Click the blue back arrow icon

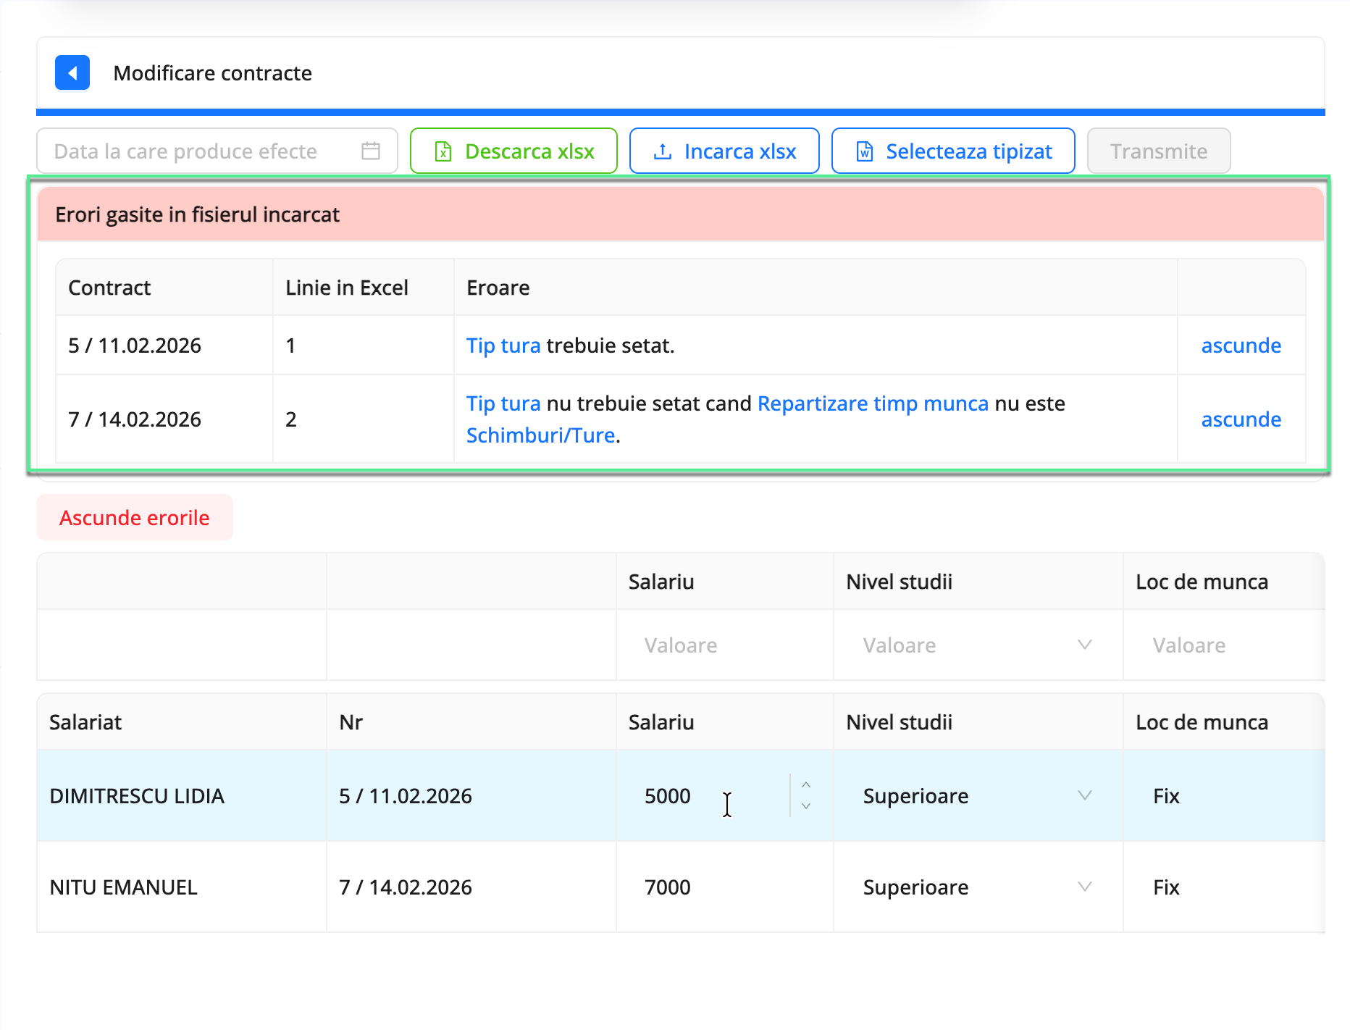coord(72,73)
